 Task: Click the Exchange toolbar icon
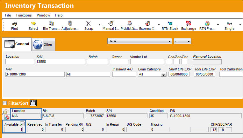pyautogui.click(x=189, y=23)
